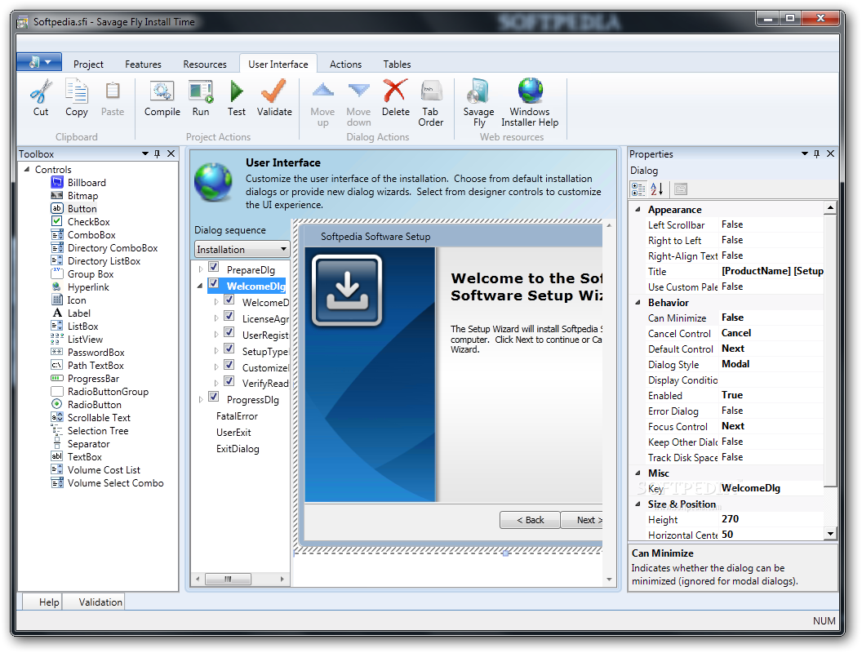Screen dimensions: 862x653
Task: Toggle the Customize checkbox
Action: pos(229,365)
